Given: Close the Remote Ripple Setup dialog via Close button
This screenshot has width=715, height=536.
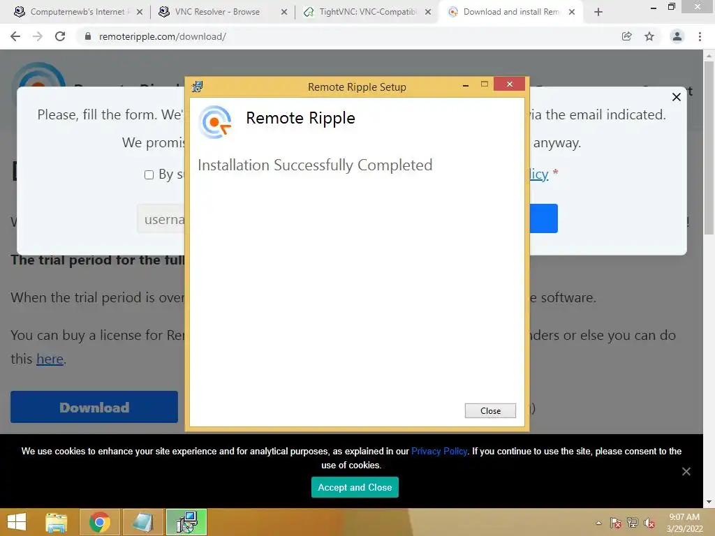Looking at the screenshot, I should click(490, 410).
